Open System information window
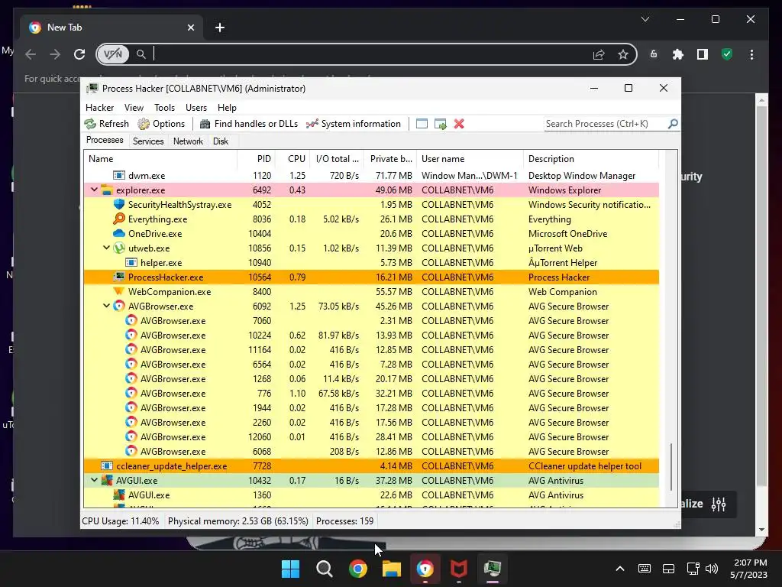Image resolution: width=782 pixels, height=587 pixels. [353, 124]
